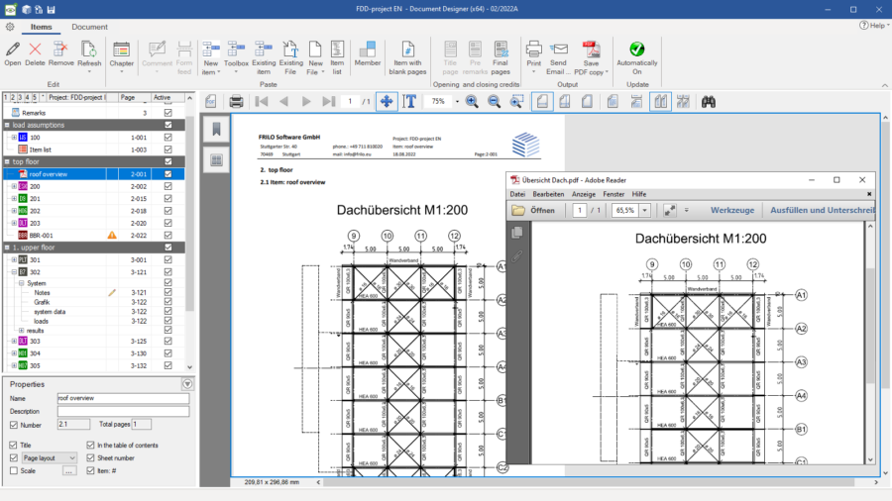Click the binoculars search icon
892x501 pixels.
pos(709,102)
